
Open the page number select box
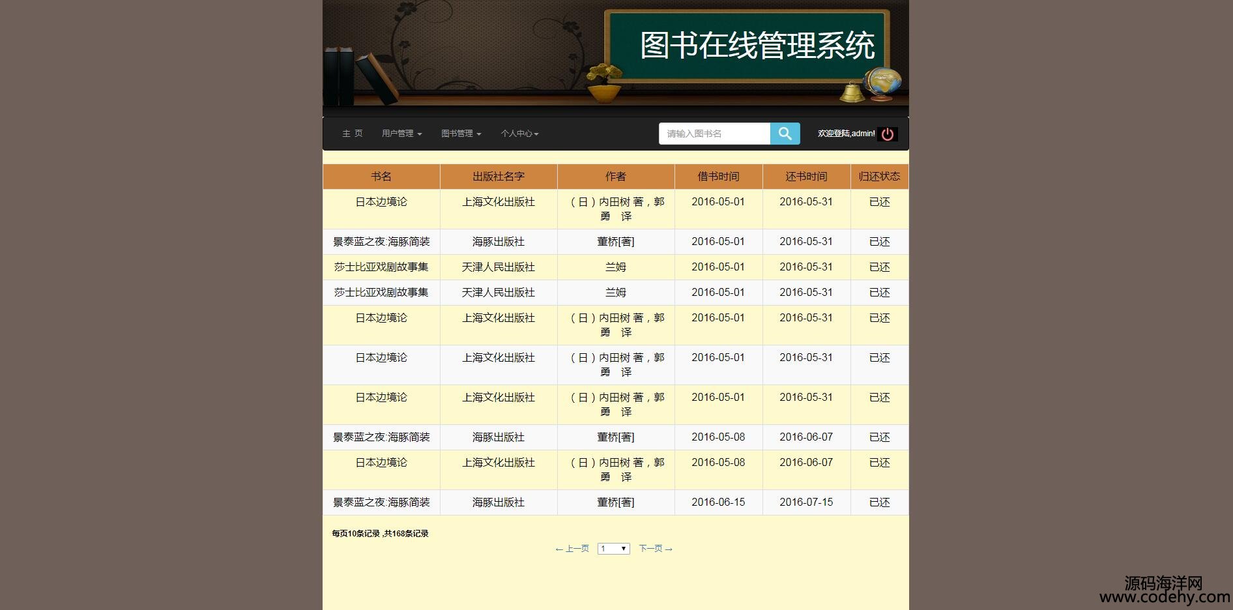point(613,549)
